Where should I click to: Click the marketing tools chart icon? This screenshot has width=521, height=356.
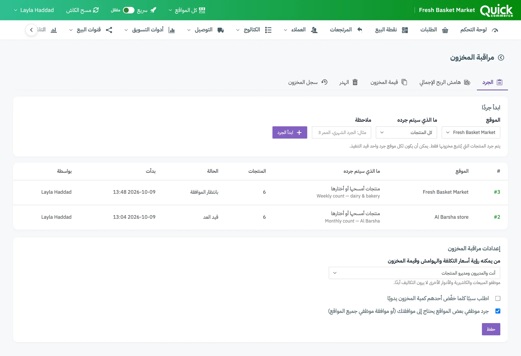click(x=172, y=30)
